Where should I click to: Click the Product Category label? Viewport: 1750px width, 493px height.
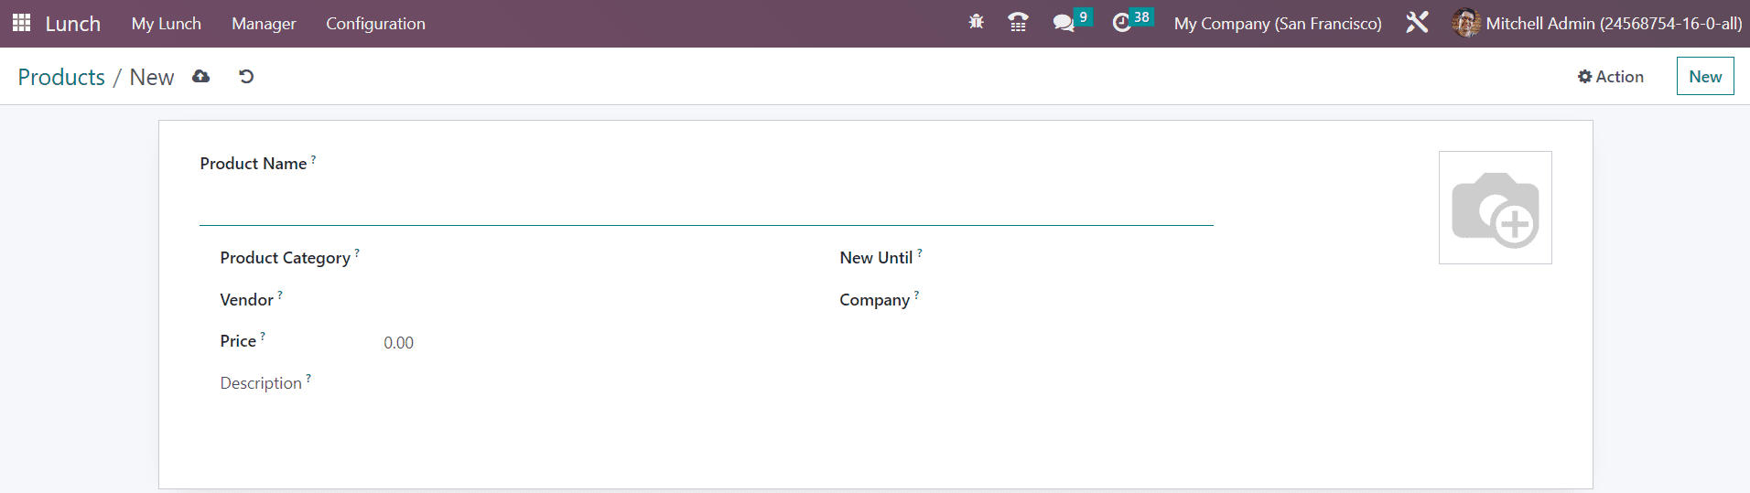[286, 258]
